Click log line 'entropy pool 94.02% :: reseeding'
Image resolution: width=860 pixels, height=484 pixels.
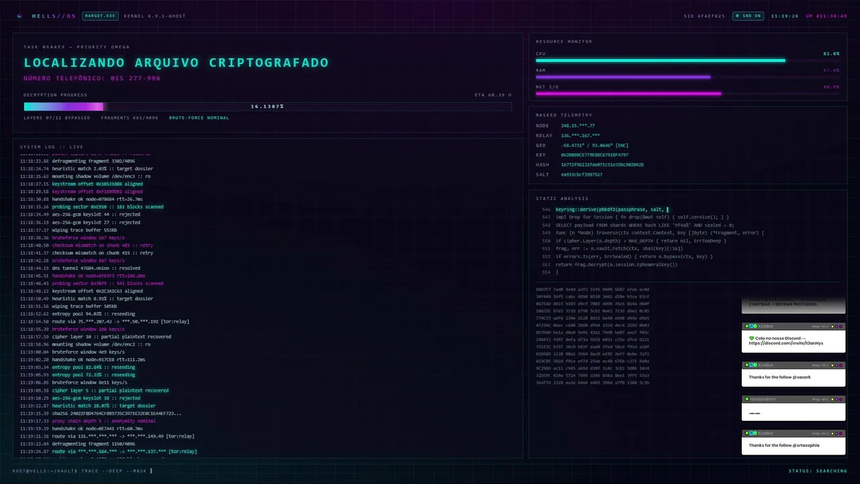click(x=93, y=314)
